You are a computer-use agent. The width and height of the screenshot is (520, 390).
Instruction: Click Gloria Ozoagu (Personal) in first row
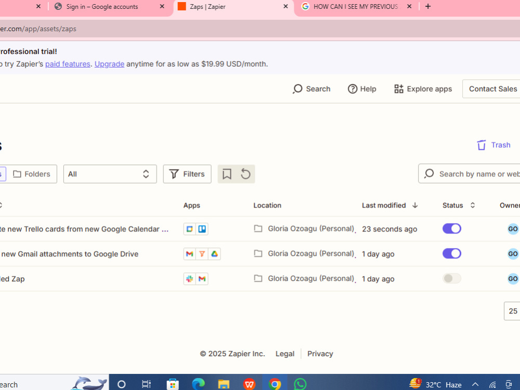tap(311, 229)
